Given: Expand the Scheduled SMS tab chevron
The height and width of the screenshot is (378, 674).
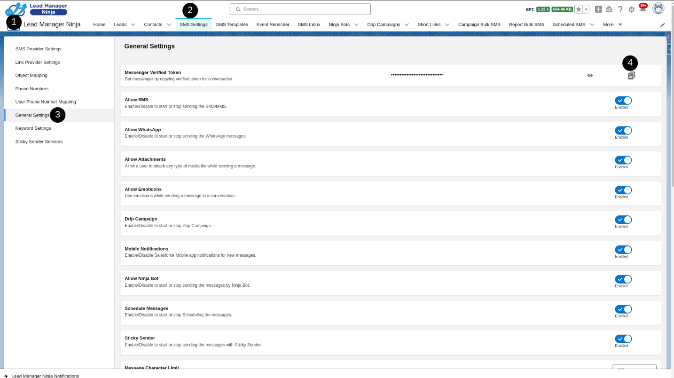Looking at the screenshot, I should click(592, 24).
